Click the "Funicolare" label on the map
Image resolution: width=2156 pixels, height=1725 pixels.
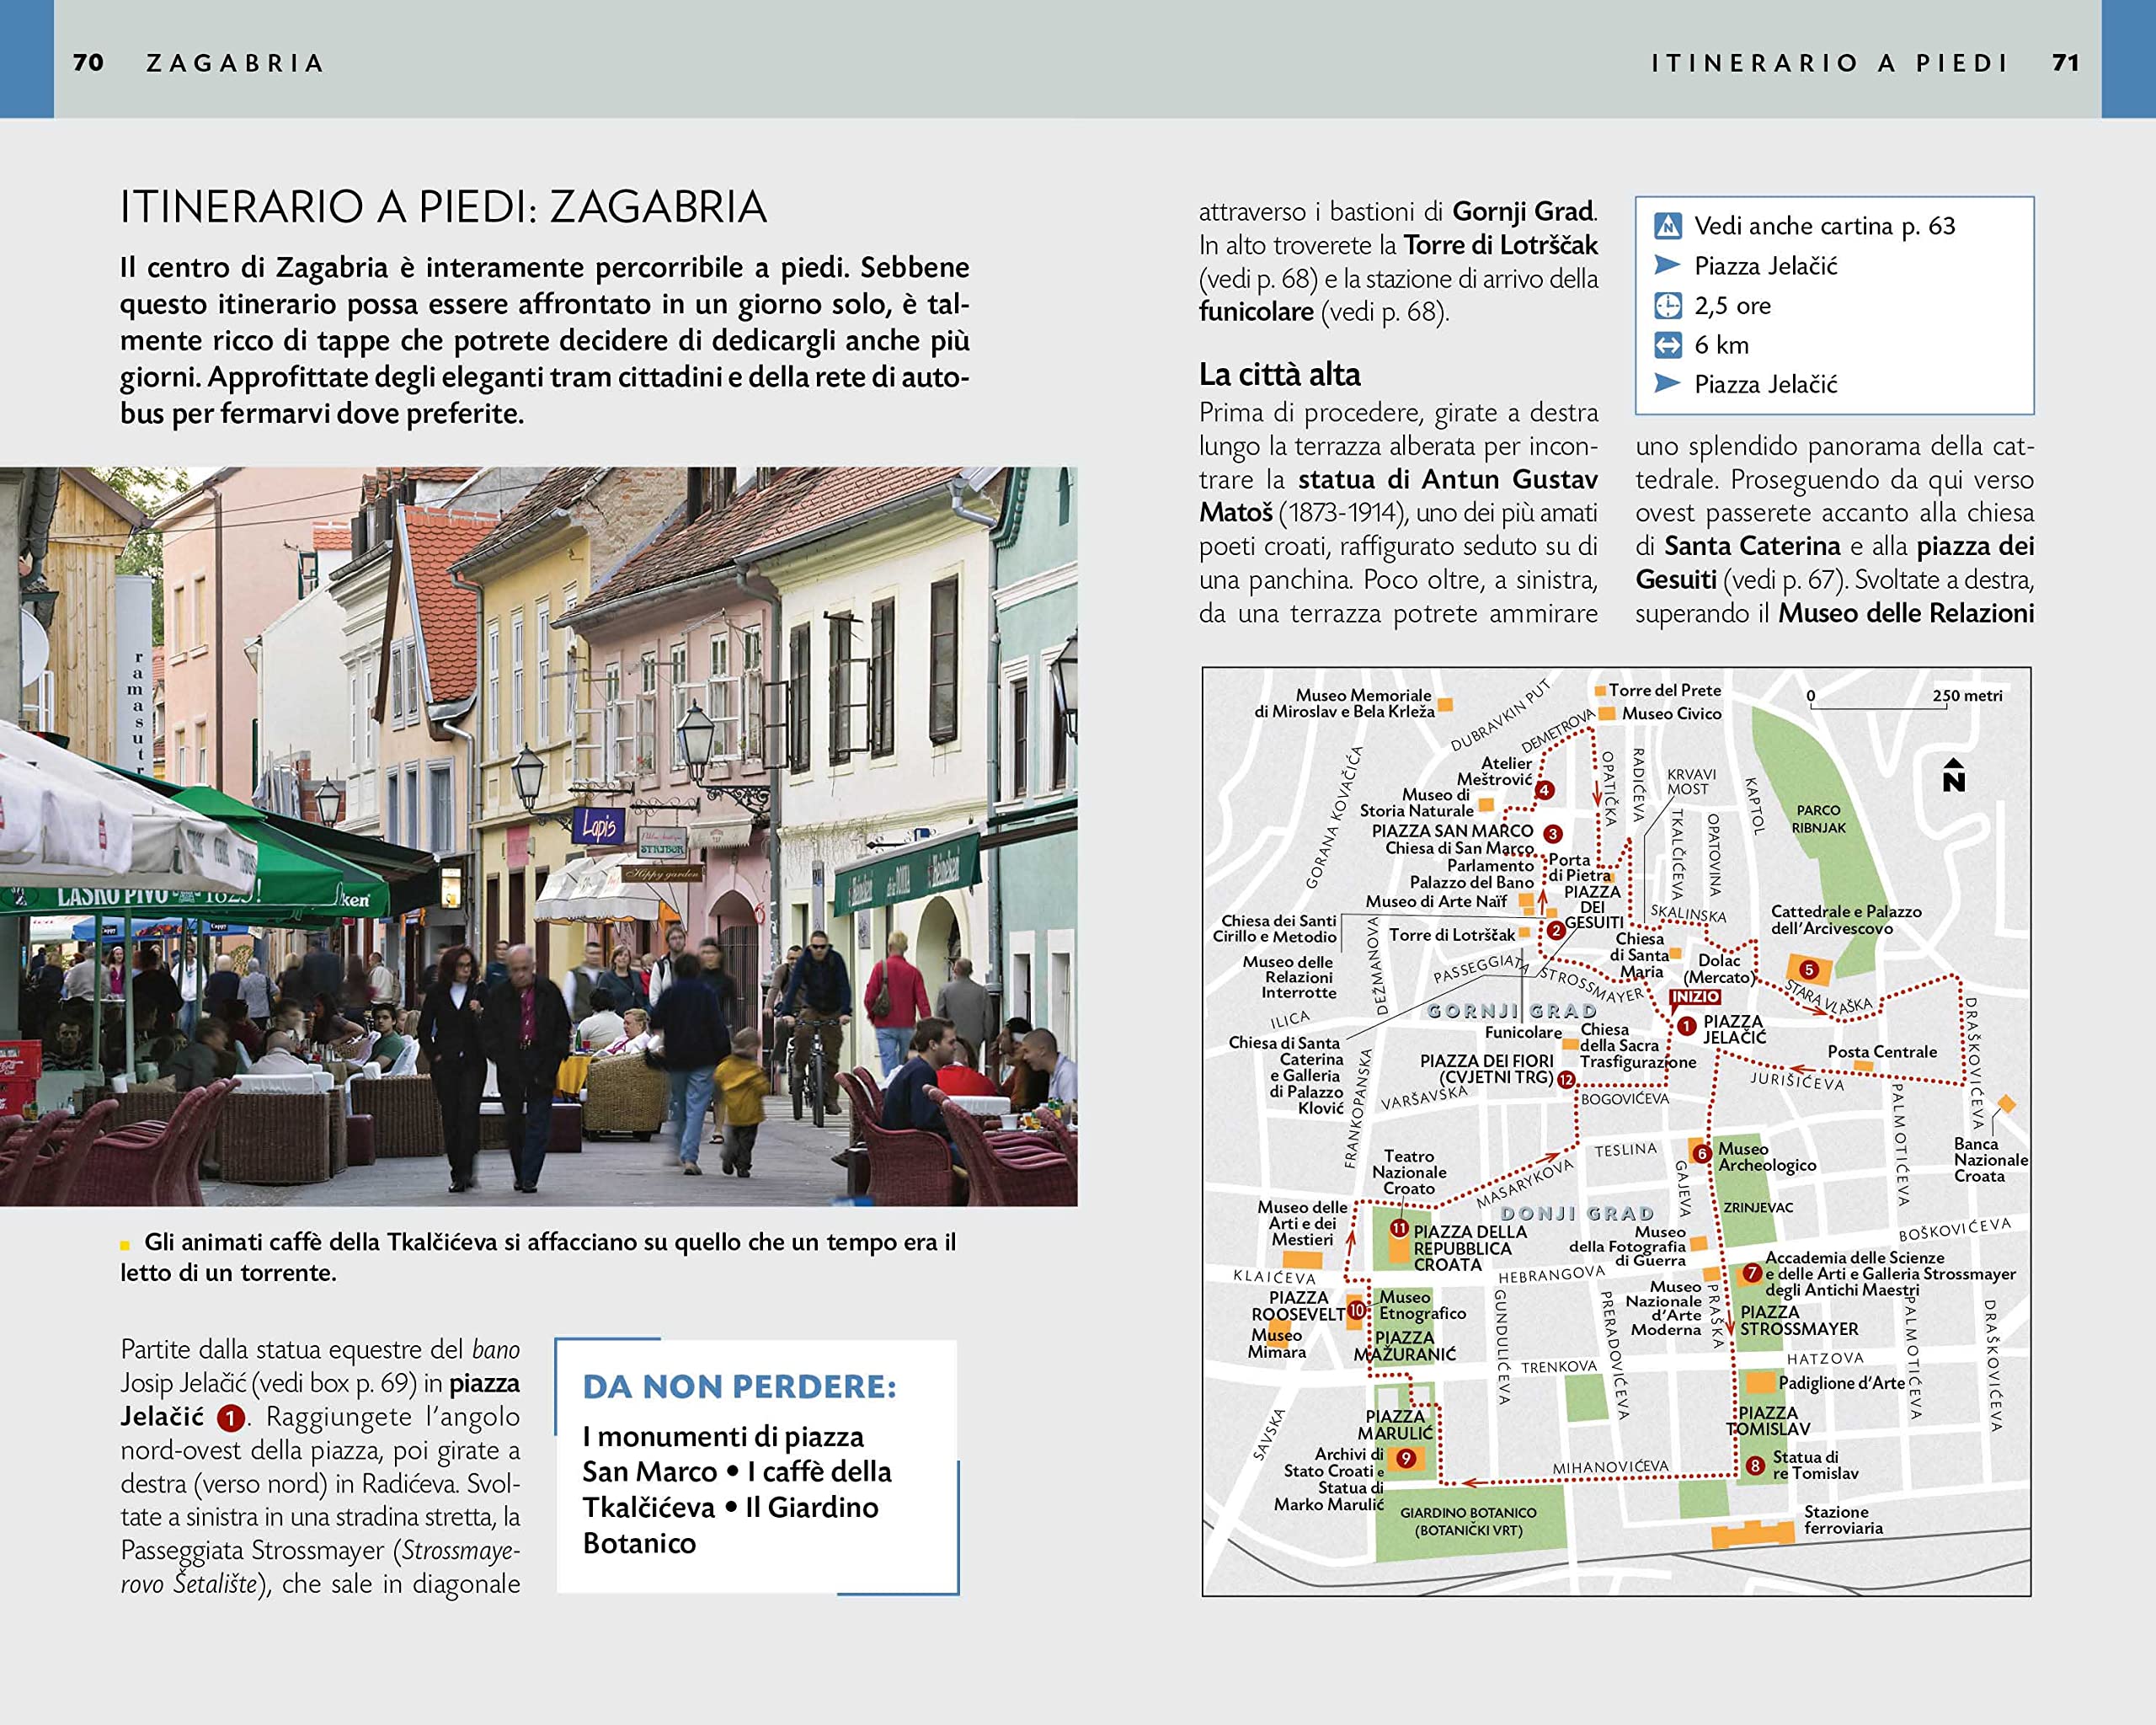[1523, 1032]
